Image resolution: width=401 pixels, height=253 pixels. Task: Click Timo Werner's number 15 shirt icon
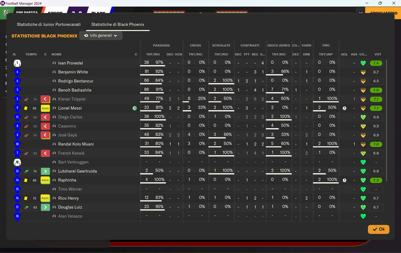point(17,189)
